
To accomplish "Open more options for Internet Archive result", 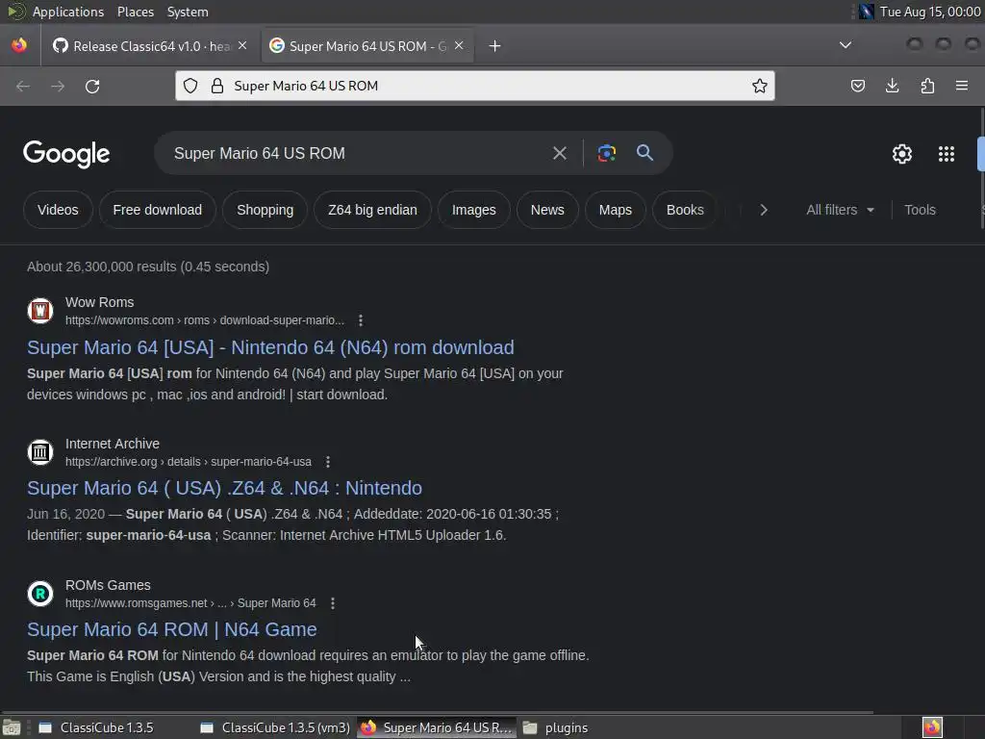I will [328, 462].
